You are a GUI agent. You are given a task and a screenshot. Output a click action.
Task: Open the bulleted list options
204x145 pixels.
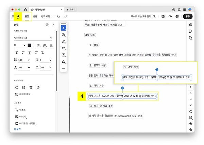pyautogui.click(x=38, y=45)
